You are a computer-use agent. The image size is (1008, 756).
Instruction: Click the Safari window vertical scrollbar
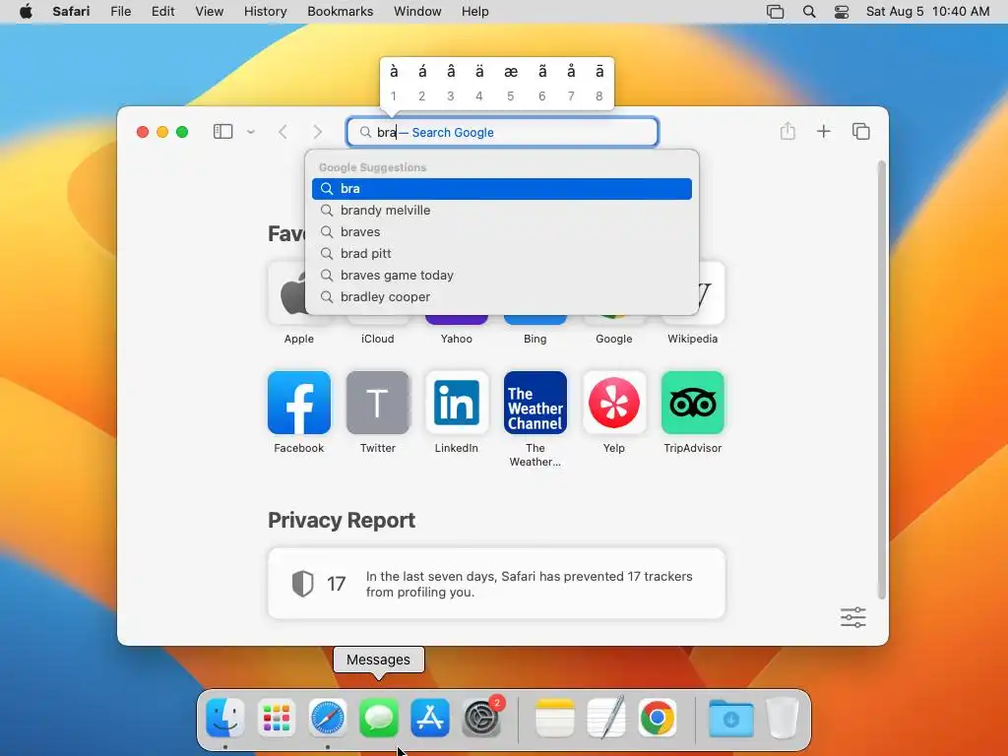click(881, 379)
